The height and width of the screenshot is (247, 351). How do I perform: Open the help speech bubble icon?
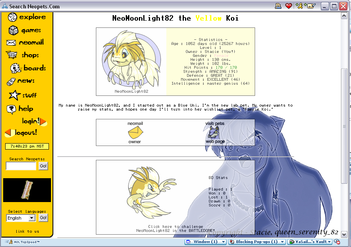point(11,109)
